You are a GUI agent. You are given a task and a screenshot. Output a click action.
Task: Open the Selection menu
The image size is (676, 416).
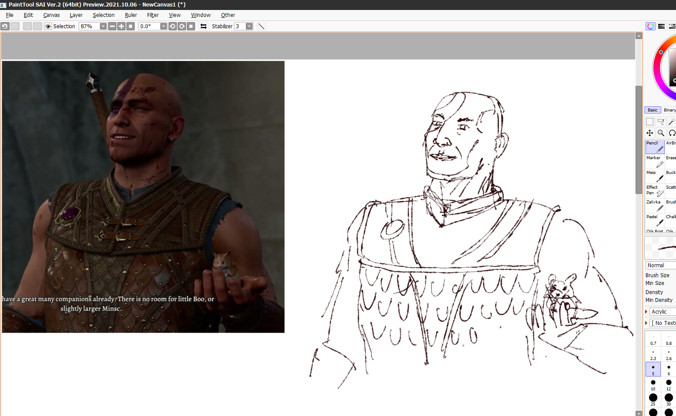click(103, 15)
